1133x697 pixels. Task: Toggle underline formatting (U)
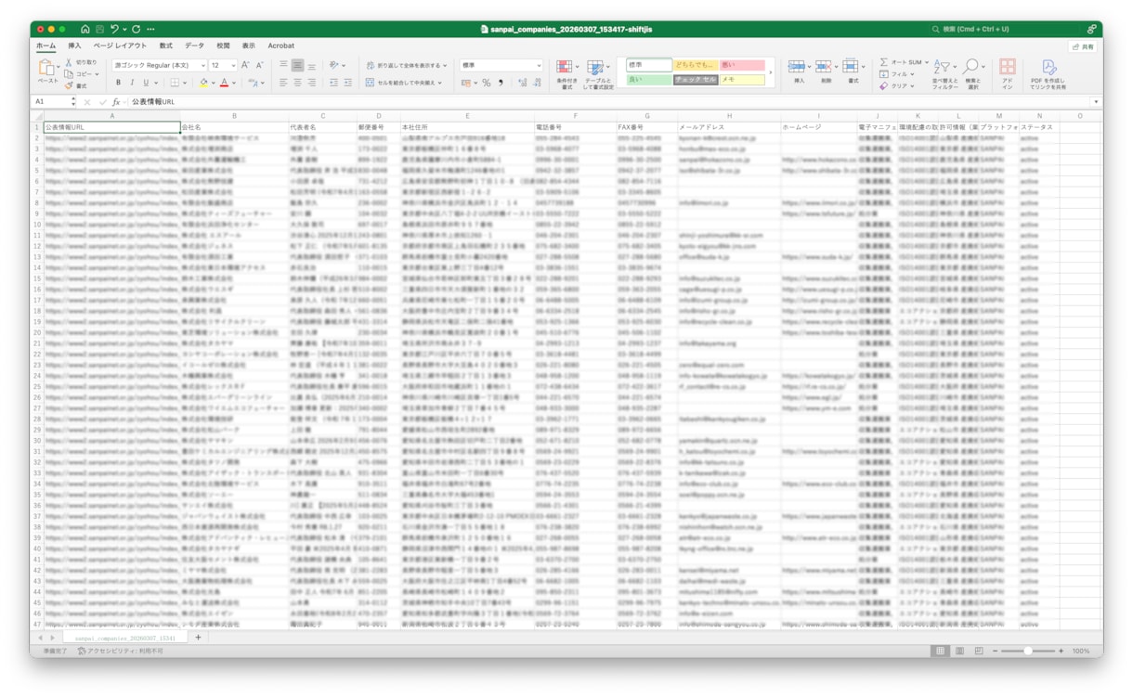tap(145, 83)
